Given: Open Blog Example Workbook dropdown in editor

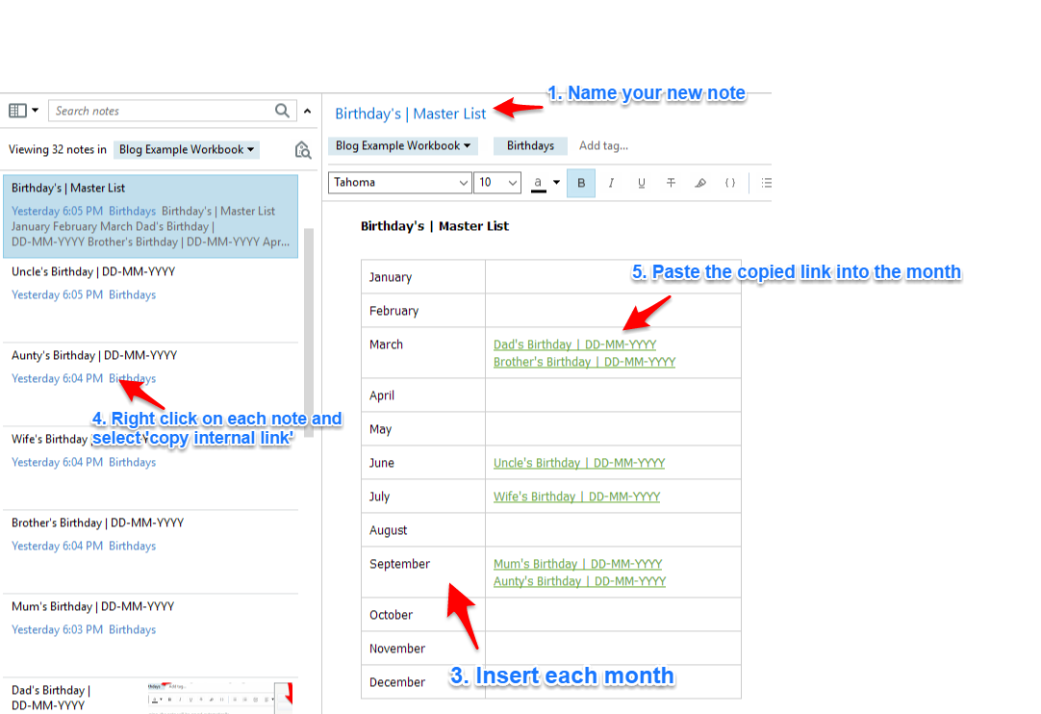Looking at the screenshot, I should (402, 145).
